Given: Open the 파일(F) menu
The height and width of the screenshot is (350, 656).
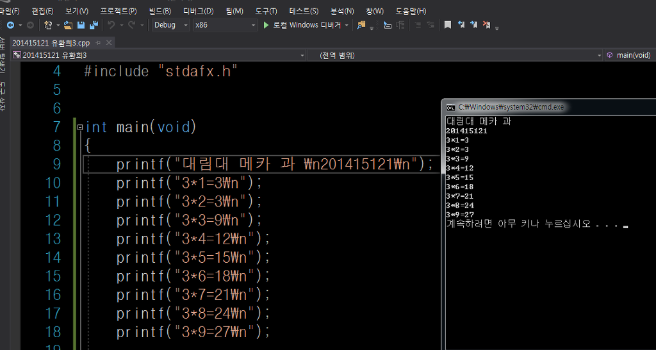Looking at the screenshot, I should click(x=9, y=12).
